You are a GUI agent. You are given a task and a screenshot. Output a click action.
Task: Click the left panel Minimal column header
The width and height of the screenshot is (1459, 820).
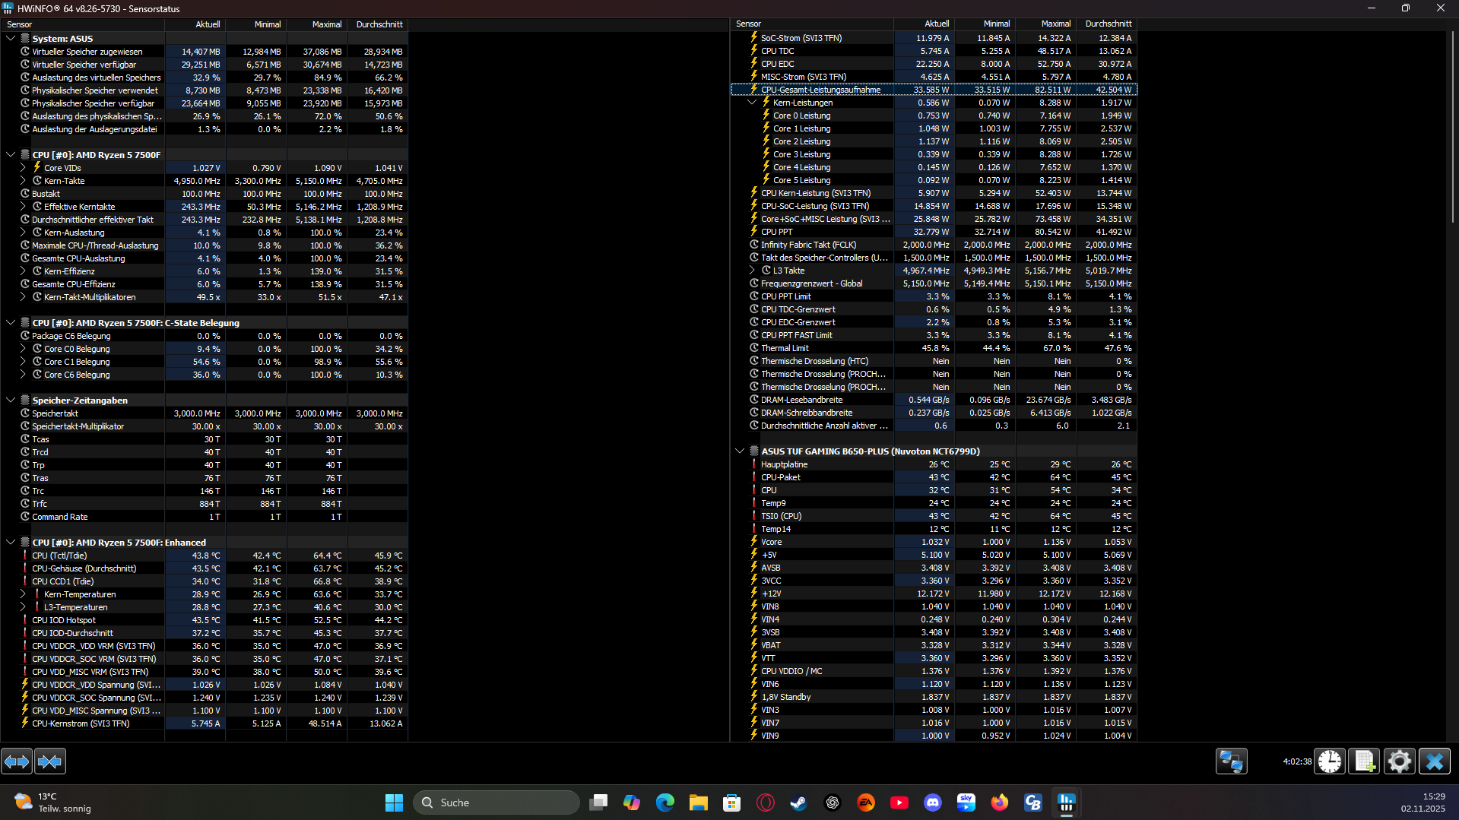255,24
